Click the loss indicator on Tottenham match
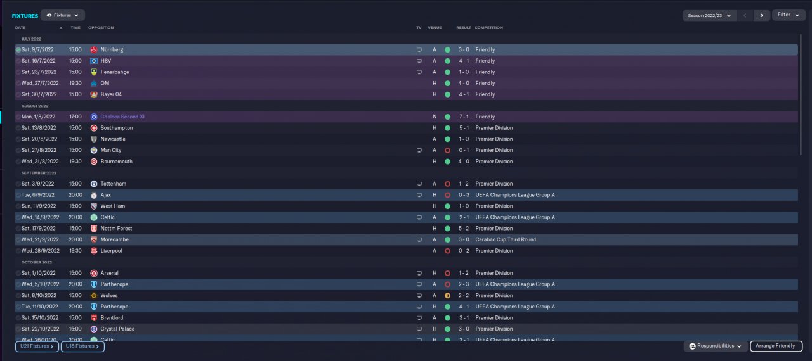The image size is (812, 361). 447,184
